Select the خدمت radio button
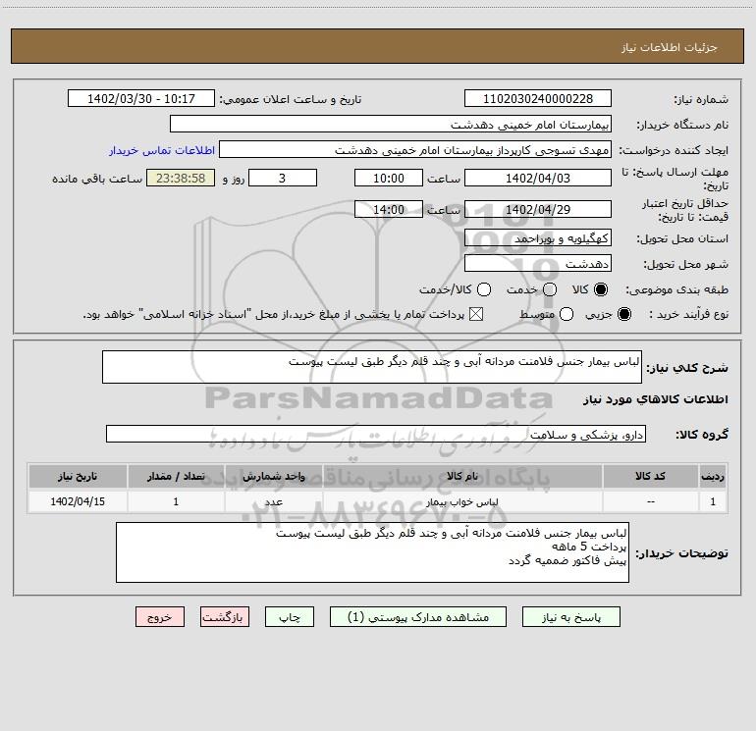Viewport: 756px width, 731px height. pyautogui.click(x=550, y=289)
